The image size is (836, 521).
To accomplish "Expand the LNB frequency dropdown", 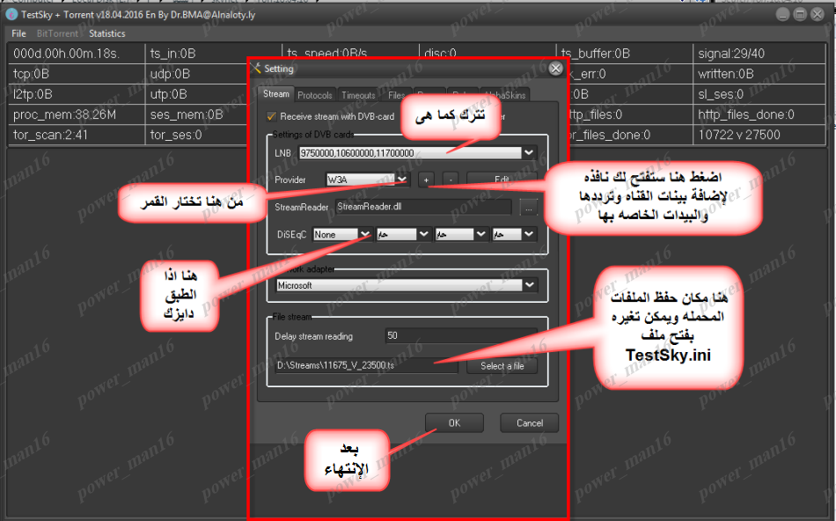I will point(528,152).
